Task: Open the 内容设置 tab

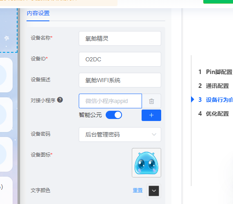Action: pyautogui.click(x=38, y=13)
